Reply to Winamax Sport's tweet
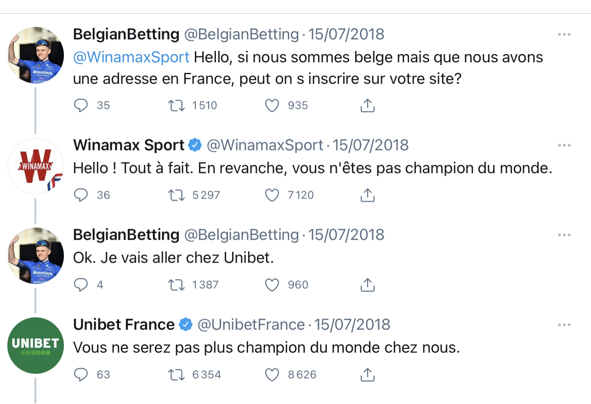 pos(81,195)
